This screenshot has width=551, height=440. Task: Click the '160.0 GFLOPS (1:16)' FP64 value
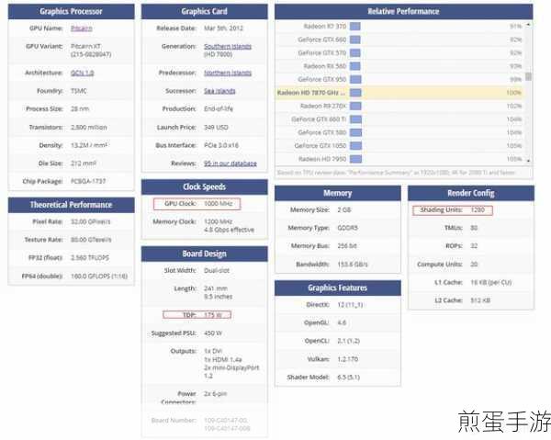coord(99,276)
